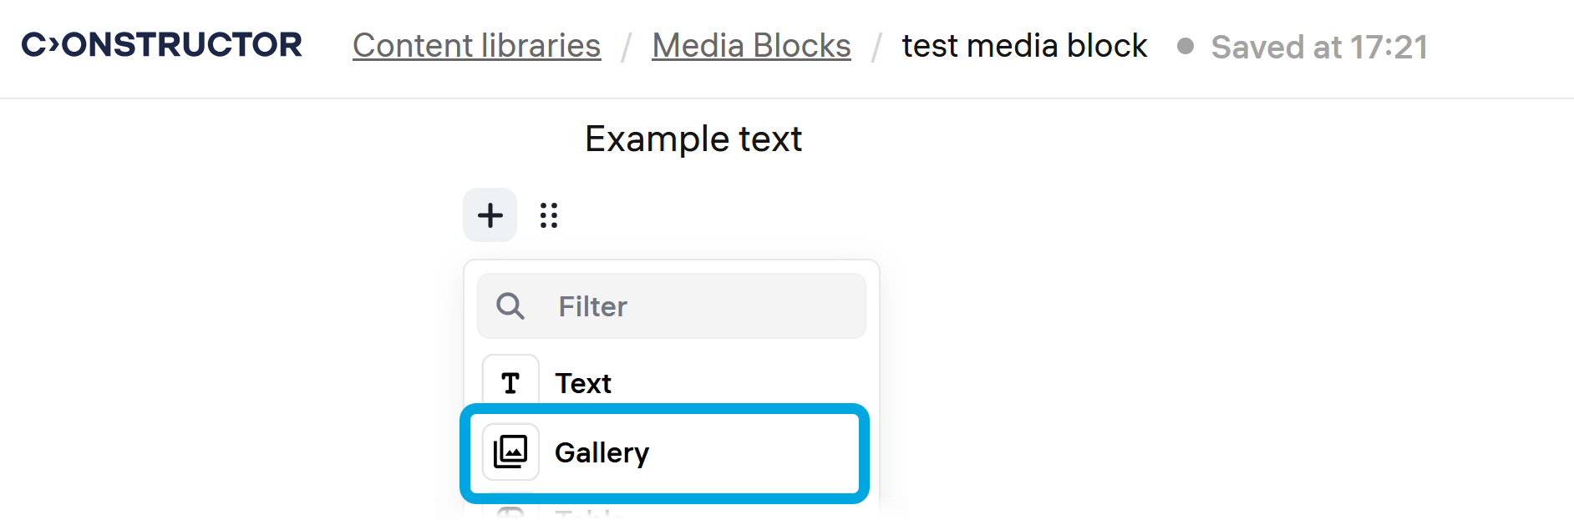Go to the Media Blocks breadcrumb link
Screen dimensions: 1574x520
pyautogui.click(x=751, y=46)
